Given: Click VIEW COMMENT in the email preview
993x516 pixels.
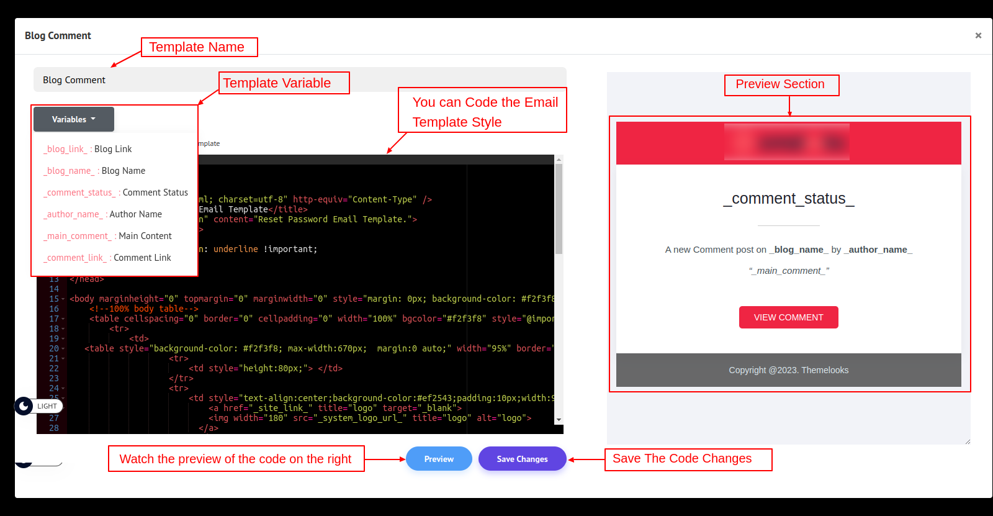Looking at the screenshot, I should (x=788, y=317).
